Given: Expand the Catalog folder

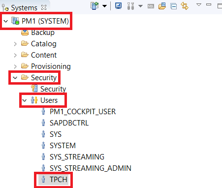Looking at the screenshot, I should 15,44.
